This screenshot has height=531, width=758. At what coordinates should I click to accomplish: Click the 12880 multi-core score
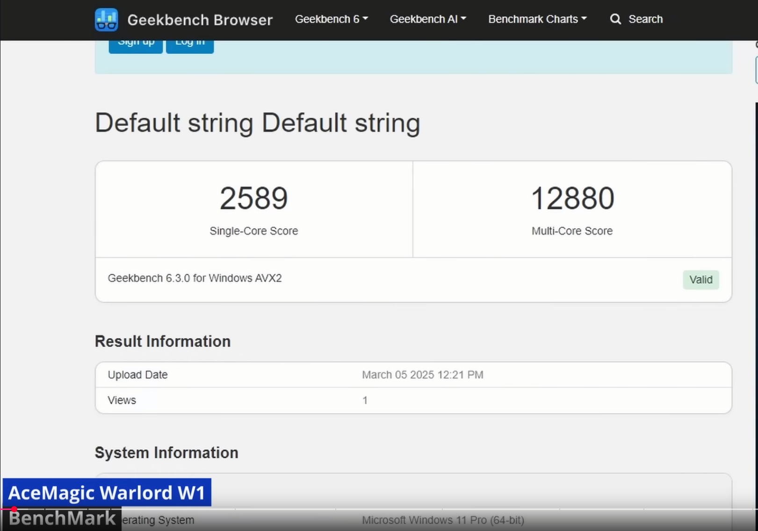tap(572, 198)
